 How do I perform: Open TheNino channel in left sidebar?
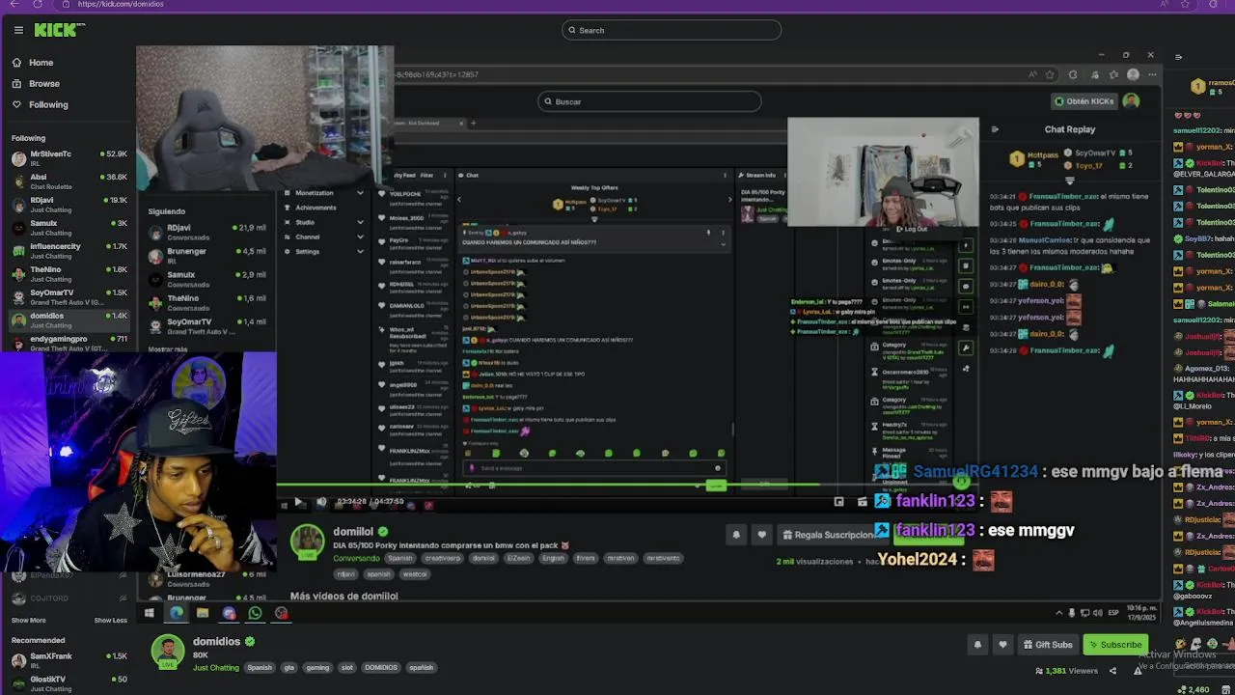tap(68, 273)
